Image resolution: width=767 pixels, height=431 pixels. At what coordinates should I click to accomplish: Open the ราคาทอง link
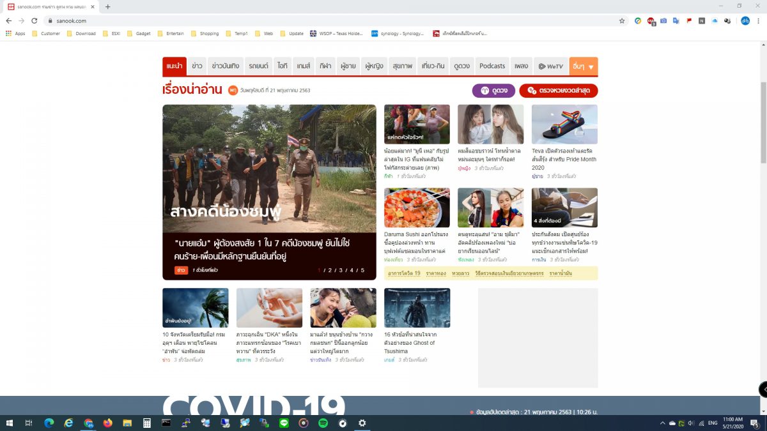(437, 273)
